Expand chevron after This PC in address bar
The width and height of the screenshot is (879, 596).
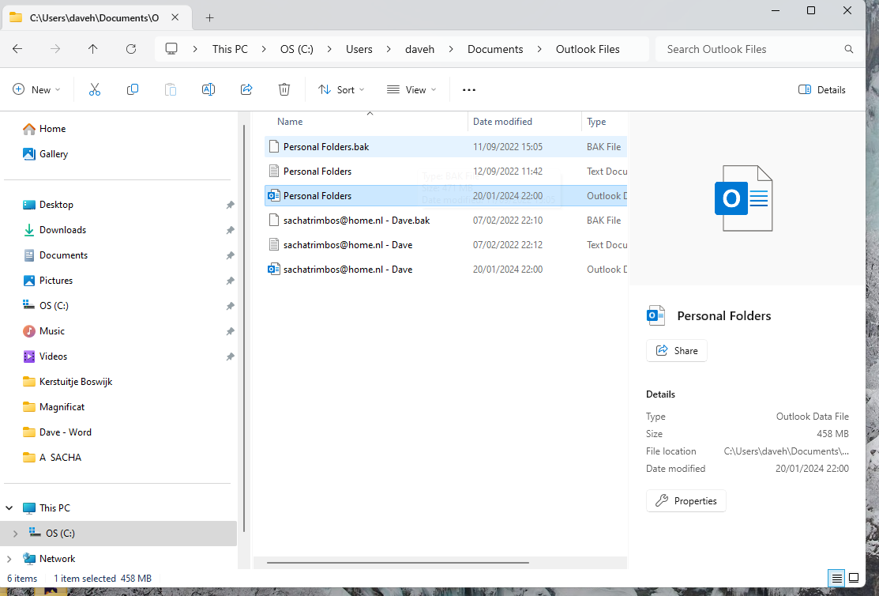click(264, 49)
